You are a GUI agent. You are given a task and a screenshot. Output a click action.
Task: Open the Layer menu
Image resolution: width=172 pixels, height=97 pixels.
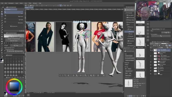[x=17, y=3]
